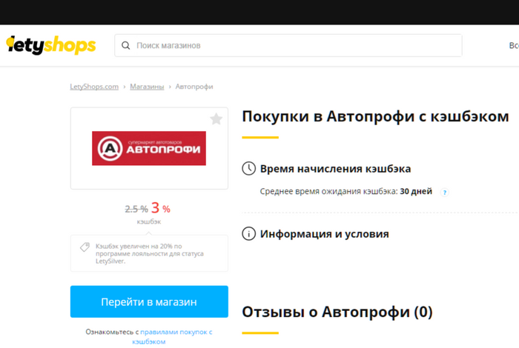Open the question mark help icon
Screen dimensions: 519x348
click(444, 193)
